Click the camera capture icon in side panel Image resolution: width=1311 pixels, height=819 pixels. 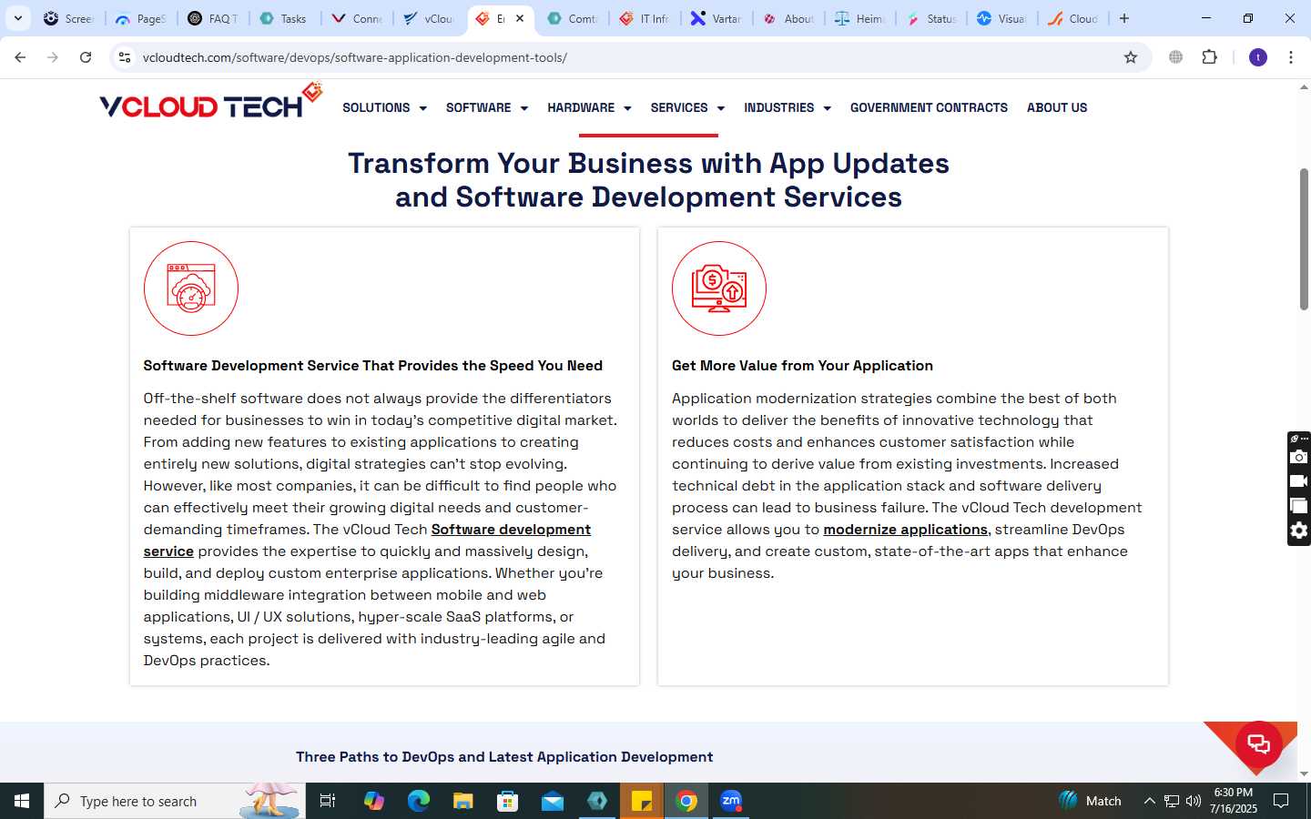point(1299,457)
